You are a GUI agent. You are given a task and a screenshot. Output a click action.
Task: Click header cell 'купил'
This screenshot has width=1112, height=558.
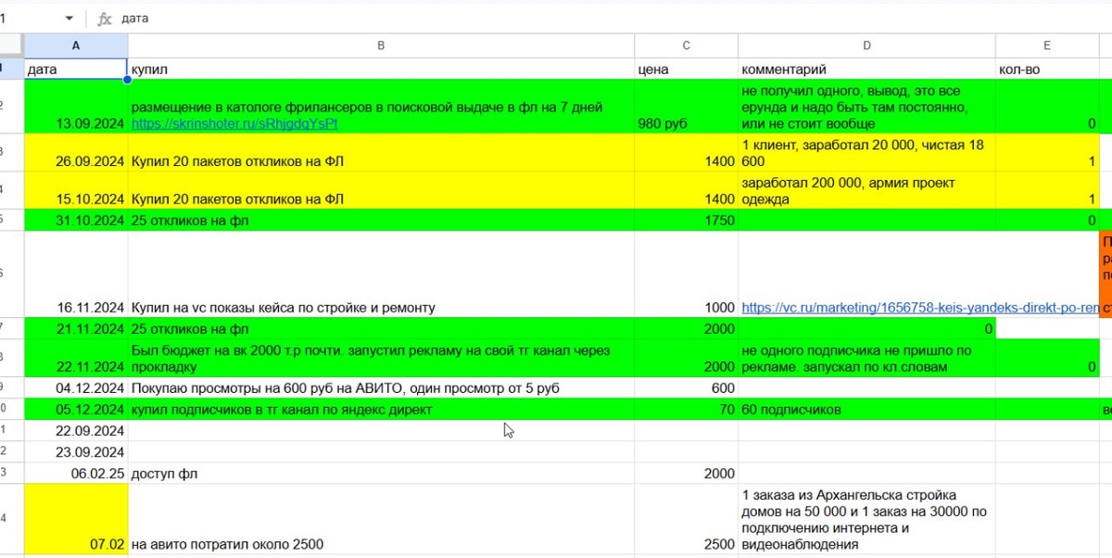381,70
